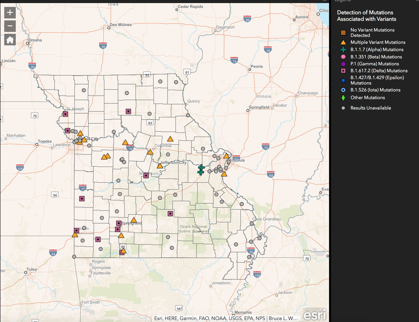Click Delta marker below the I-49 shield
Image resolution: width=419 pixels, height=322 pixels.
(x=82, y=199)
